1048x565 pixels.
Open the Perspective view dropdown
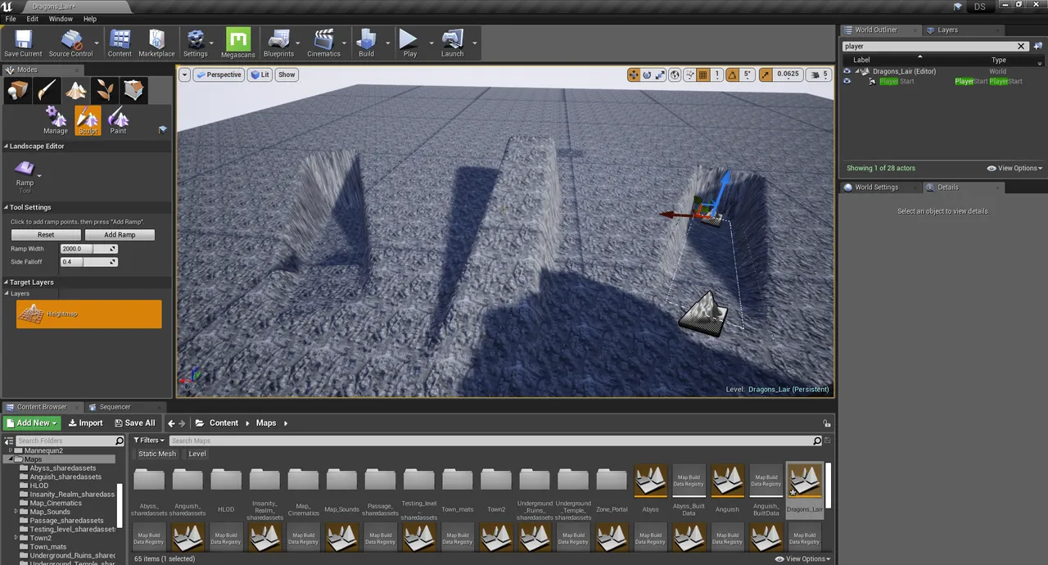(219, 75)
